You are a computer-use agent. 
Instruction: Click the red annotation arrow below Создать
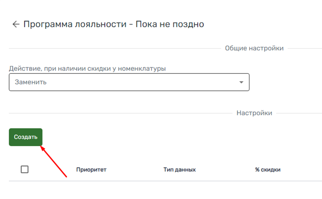[54, 162]
